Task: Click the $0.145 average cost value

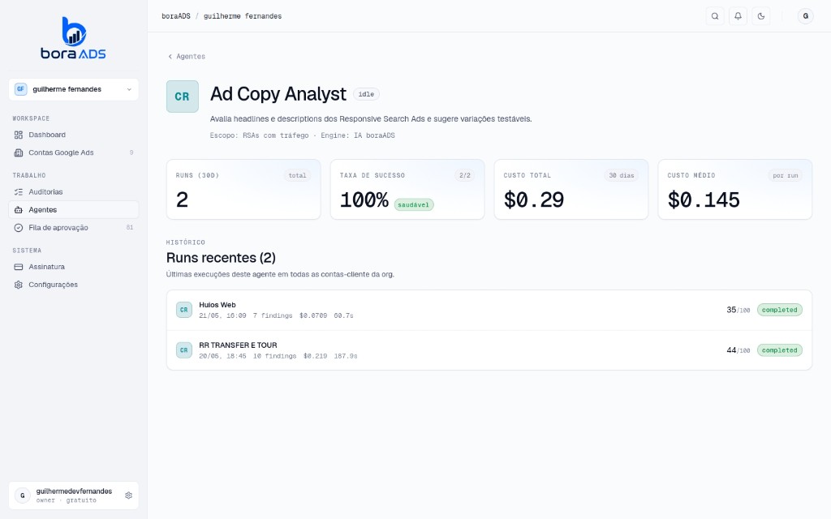Action: [704, 200]
